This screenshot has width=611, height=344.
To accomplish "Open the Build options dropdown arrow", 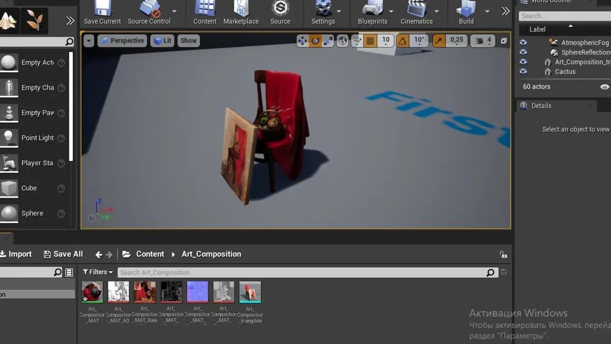I will [x=487, y=11].
